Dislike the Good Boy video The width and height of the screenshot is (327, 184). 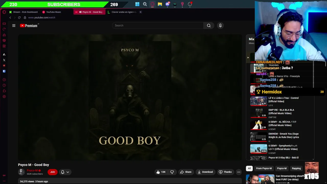tap(172, 172)
